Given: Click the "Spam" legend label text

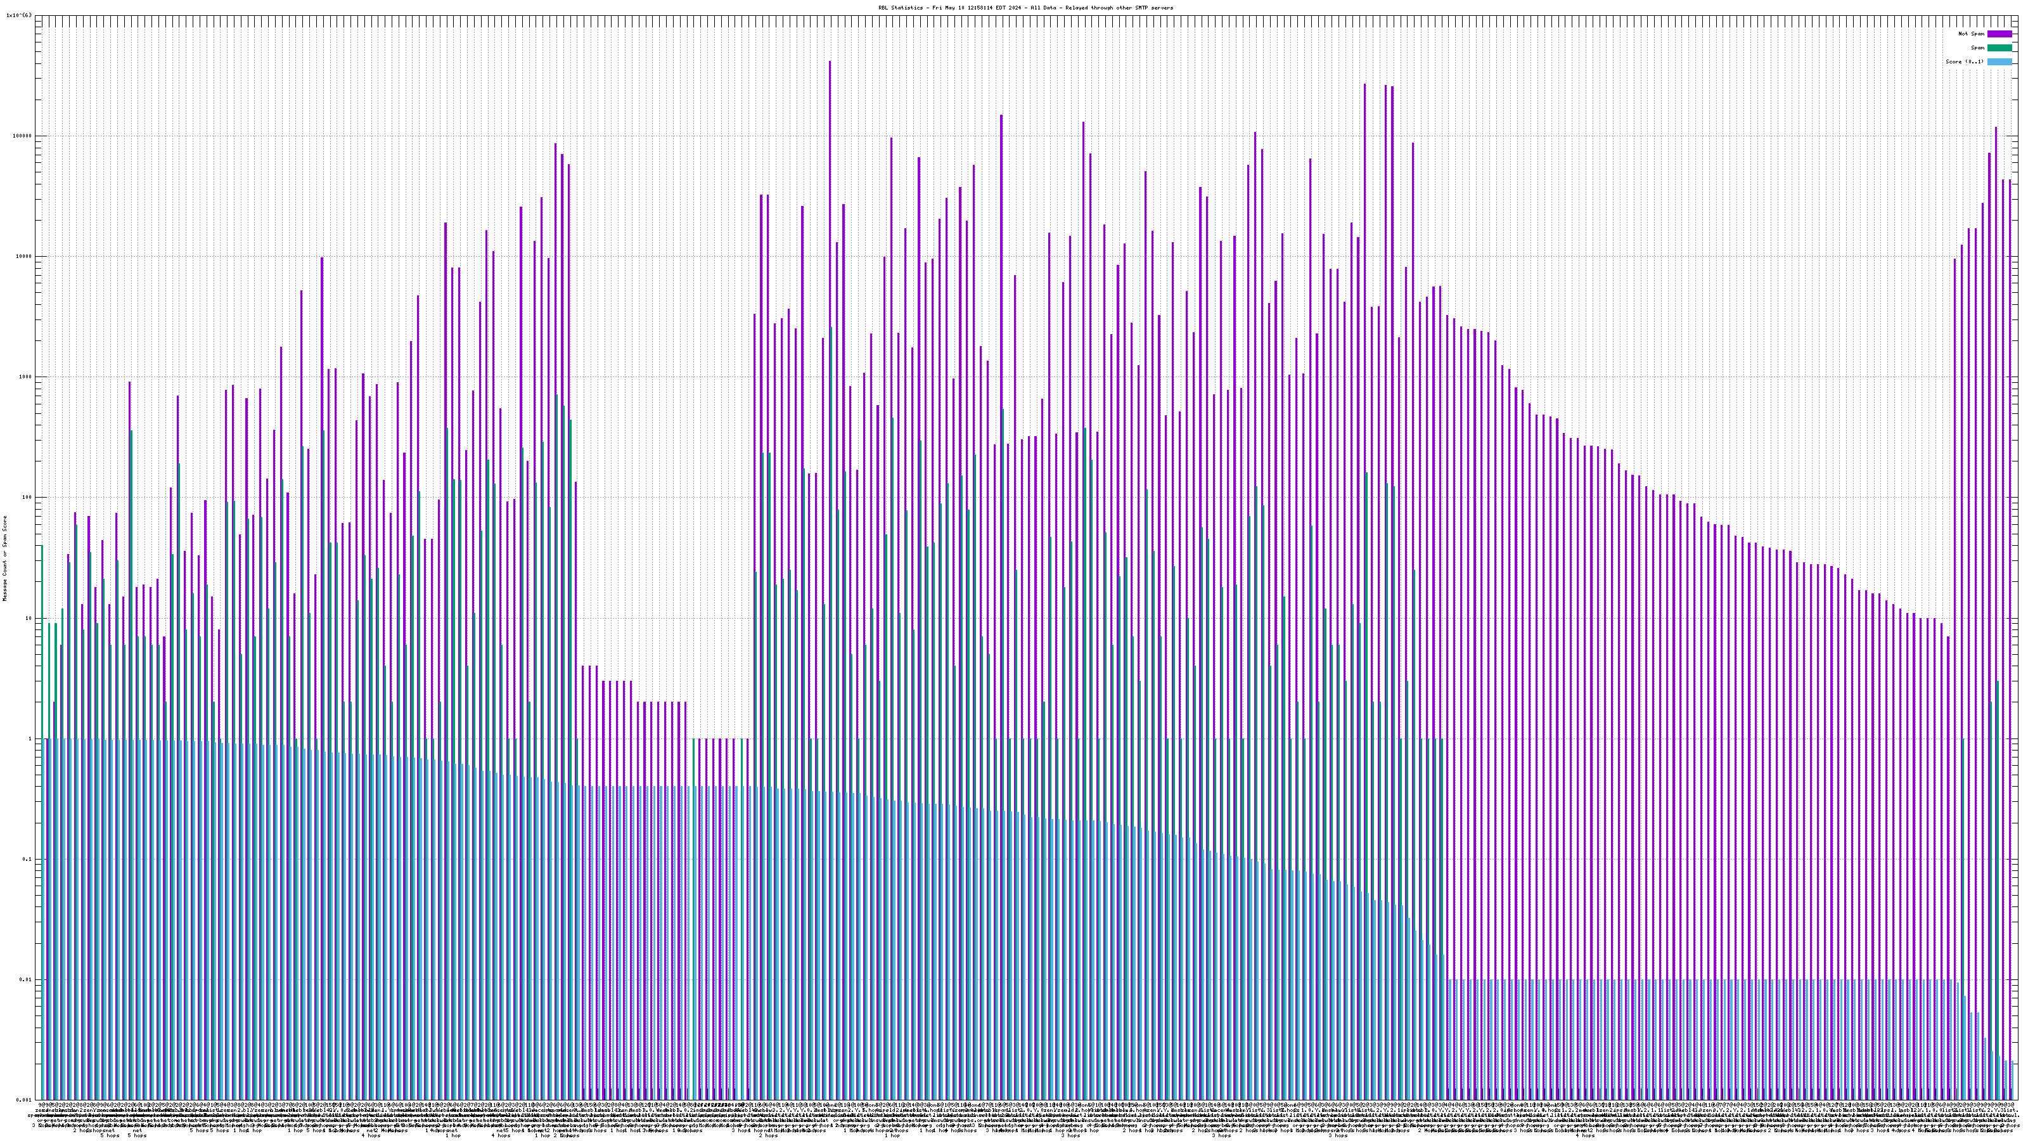Looking at the screenshot, I should pyautogui.click(x=1977, y=48).
